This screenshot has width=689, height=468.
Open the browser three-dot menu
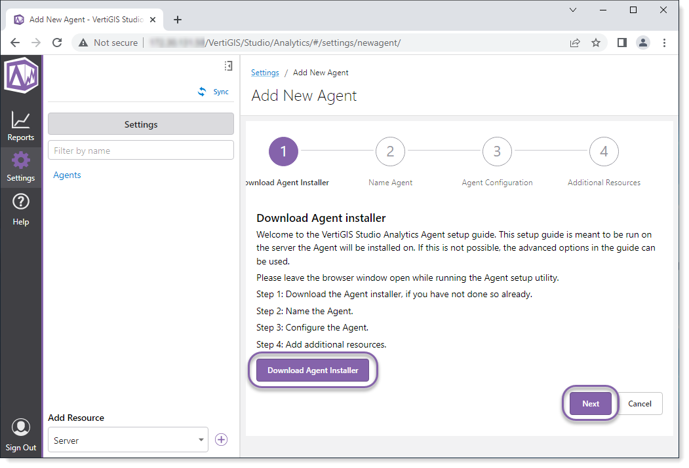pyautogui.click(x=664, y=43)
